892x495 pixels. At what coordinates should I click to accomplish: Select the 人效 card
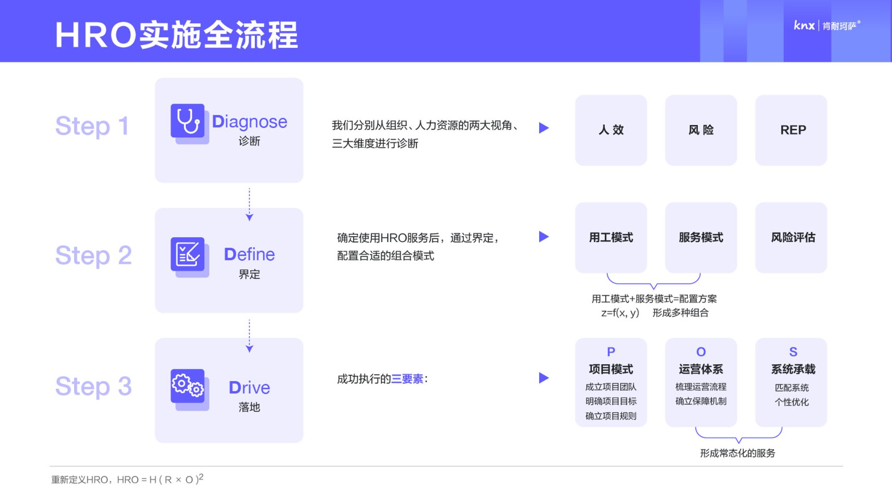(611, 130)
